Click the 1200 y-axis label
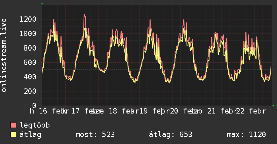 28,19
